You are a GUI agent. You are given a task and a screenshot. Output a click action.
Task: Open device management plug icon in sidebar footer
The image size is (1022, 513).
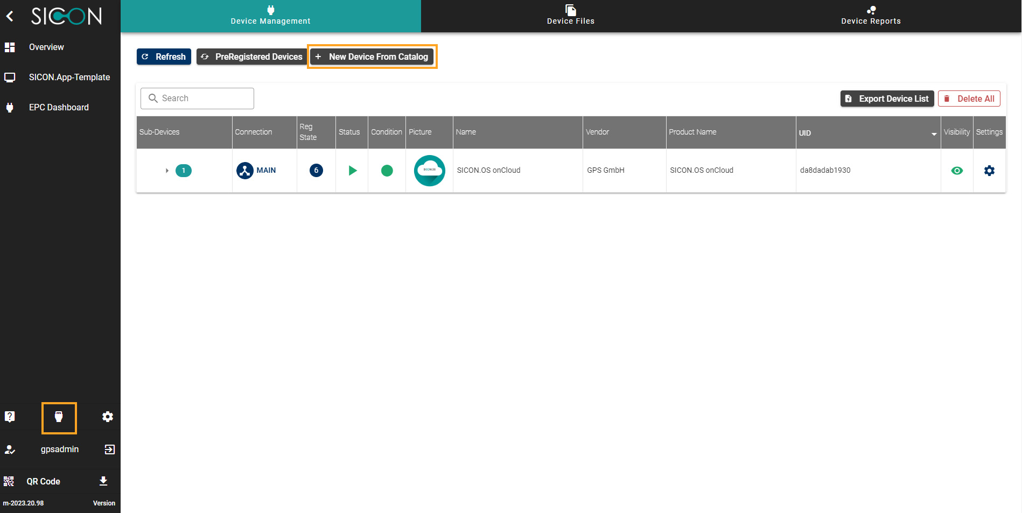click(59, 417)
